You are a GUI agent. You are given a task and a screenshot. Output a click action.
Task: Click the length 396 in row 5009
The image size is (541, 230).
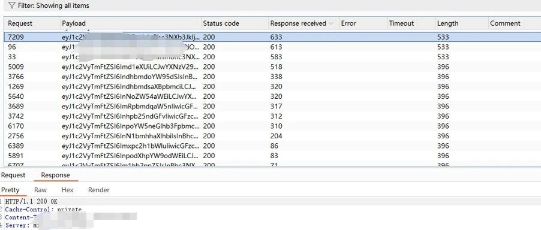(x=443, y=67)
